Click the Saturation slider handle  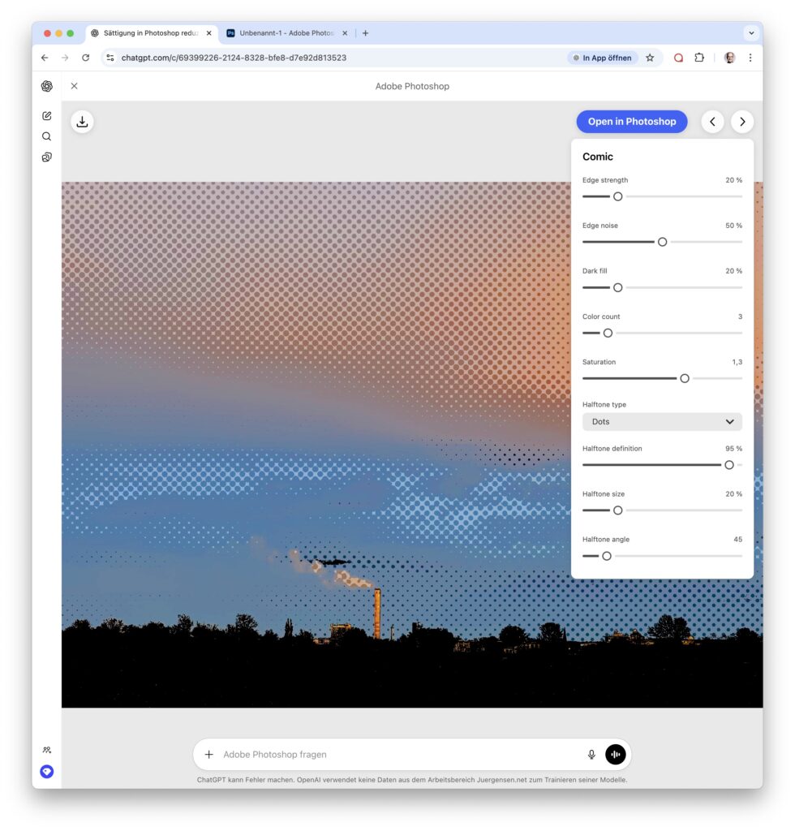tap(685, 378)
